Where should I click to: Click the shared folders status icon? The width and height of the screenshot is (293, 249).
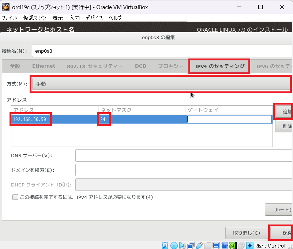208,245
